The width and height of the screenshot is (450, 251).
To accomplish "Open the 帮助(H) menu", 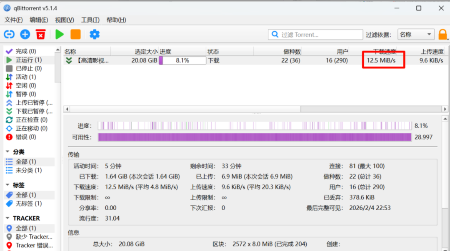I will pyautogui.click(x=116, y=20).
